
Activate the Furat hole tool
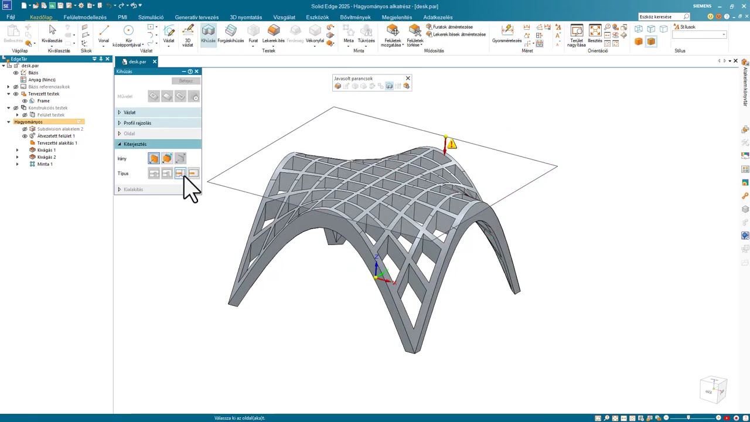[253, 34]
